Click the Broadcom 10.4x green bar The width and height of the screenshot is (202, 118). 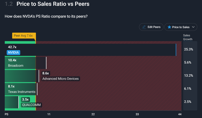click(20, 63)
